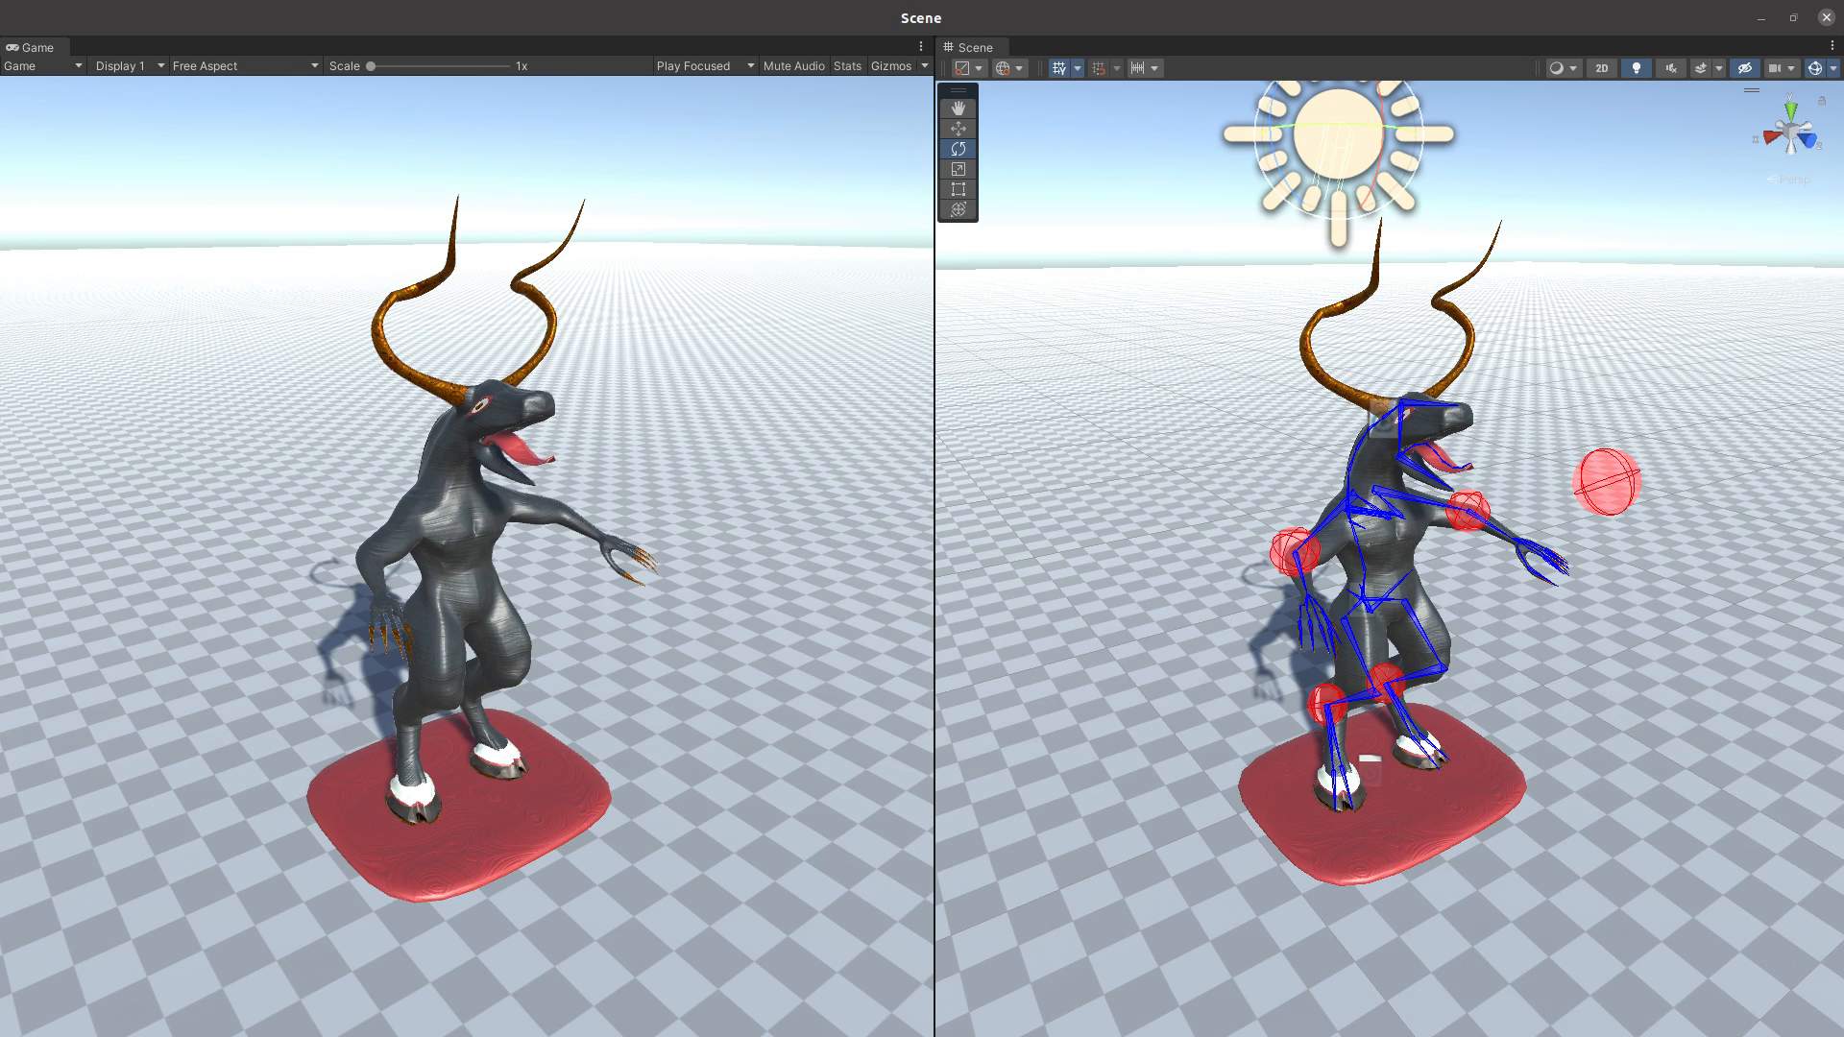This screenshot has width=1844, height=1037.
Task: Open Scene panel three-dot options menu
Action: click(1832, 46)
